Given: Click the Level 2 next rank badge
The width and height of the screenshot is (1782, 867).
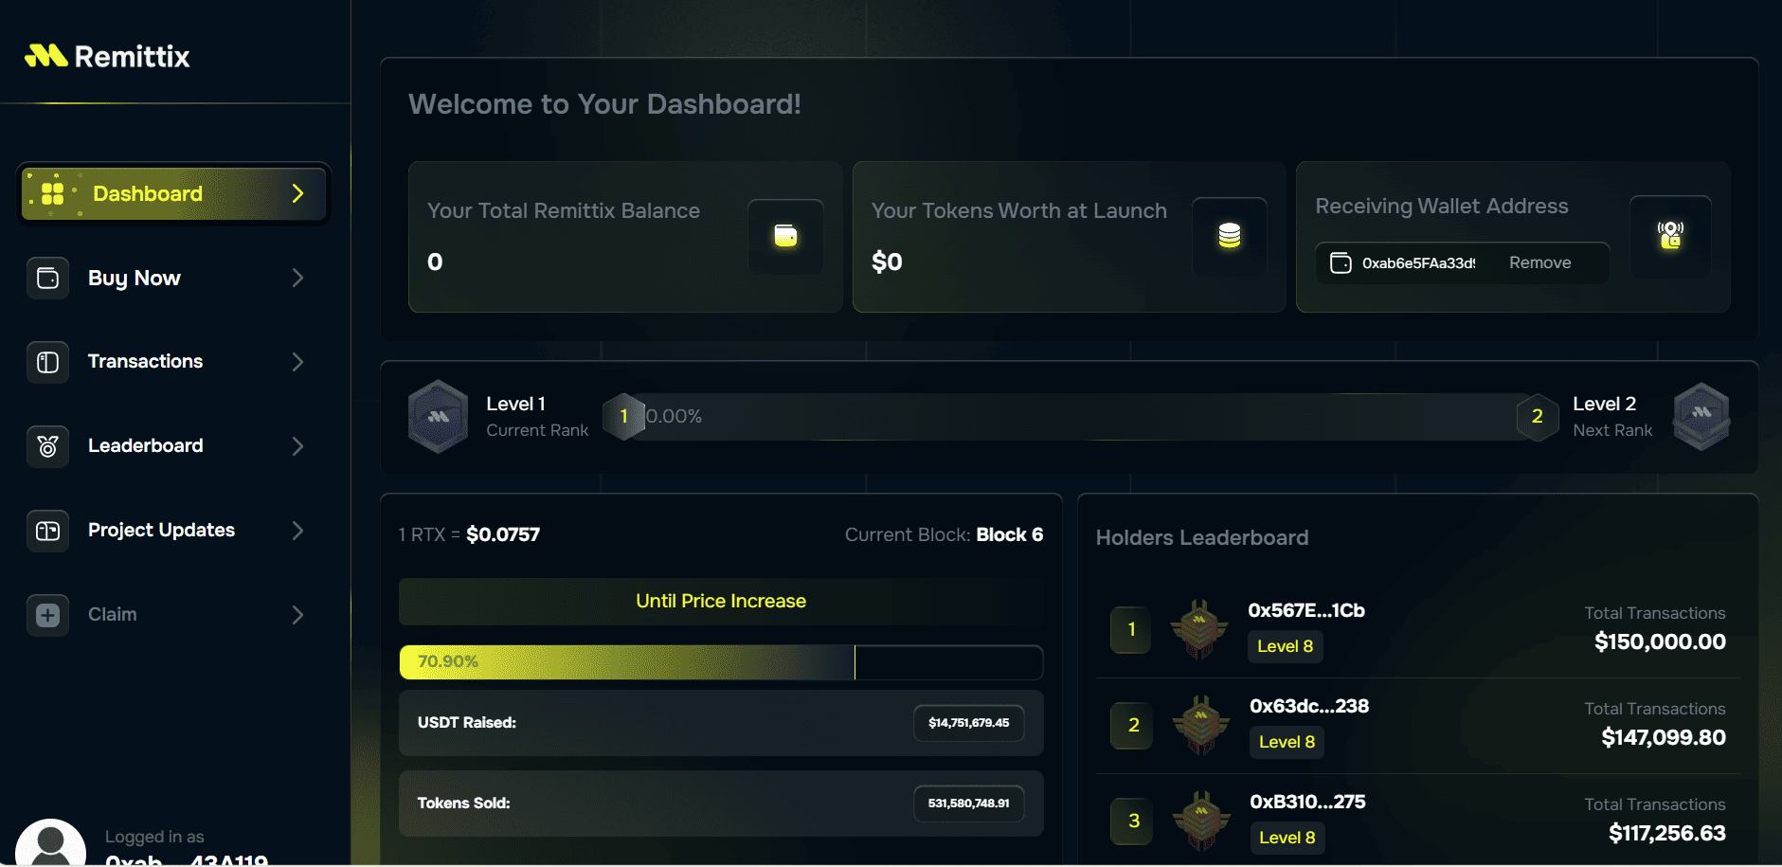Looking at the screenshot, I should (1701, 417).
